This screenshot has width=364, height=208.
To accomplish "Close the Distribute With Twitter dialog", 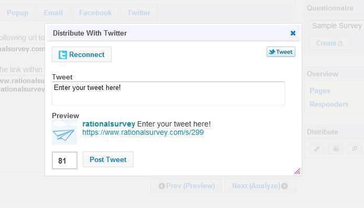I will [x=293, y=33].
